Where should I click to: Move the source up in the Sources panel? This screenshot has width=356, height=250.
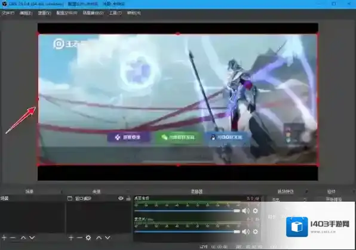coord(99,237)
